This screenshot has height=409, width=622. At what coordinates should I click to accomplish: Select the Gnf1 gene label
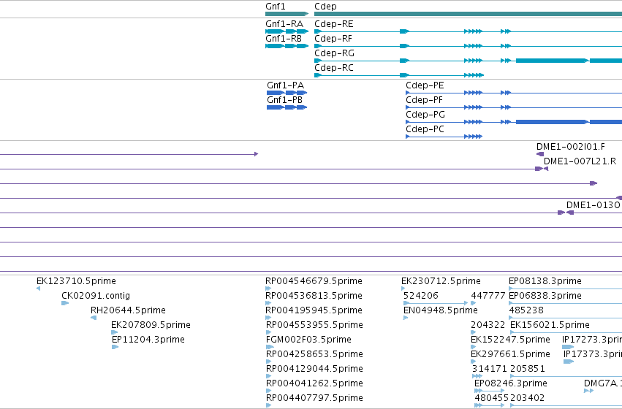tap(276, 7)
